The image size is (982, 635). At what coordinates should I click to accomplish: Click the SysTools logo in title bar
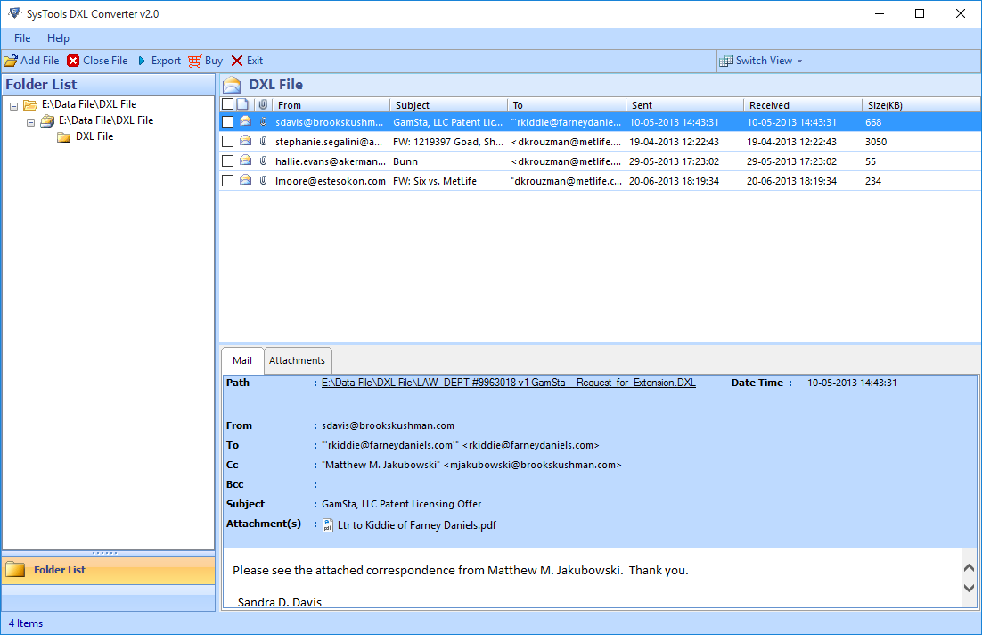(x=14, y=13)
